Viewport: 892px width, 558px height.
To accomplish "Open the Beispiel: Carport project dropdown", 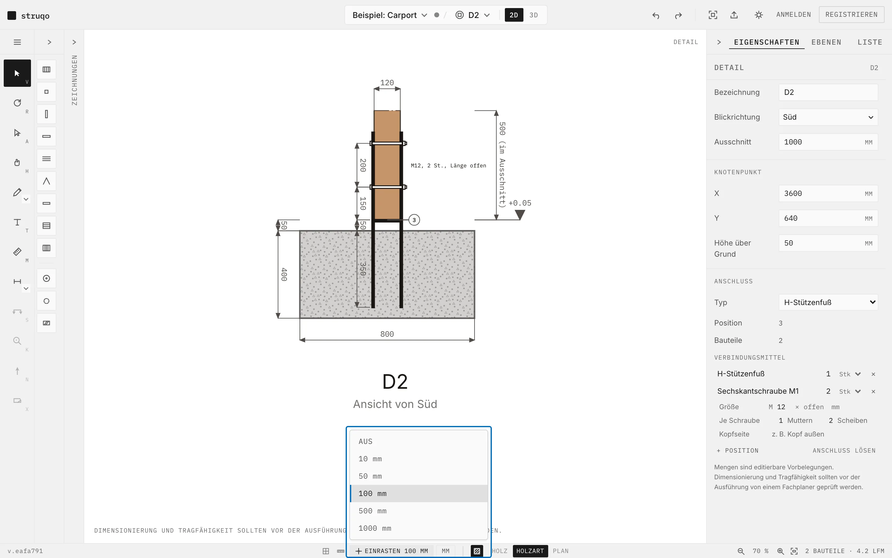I will click(389, 15).
